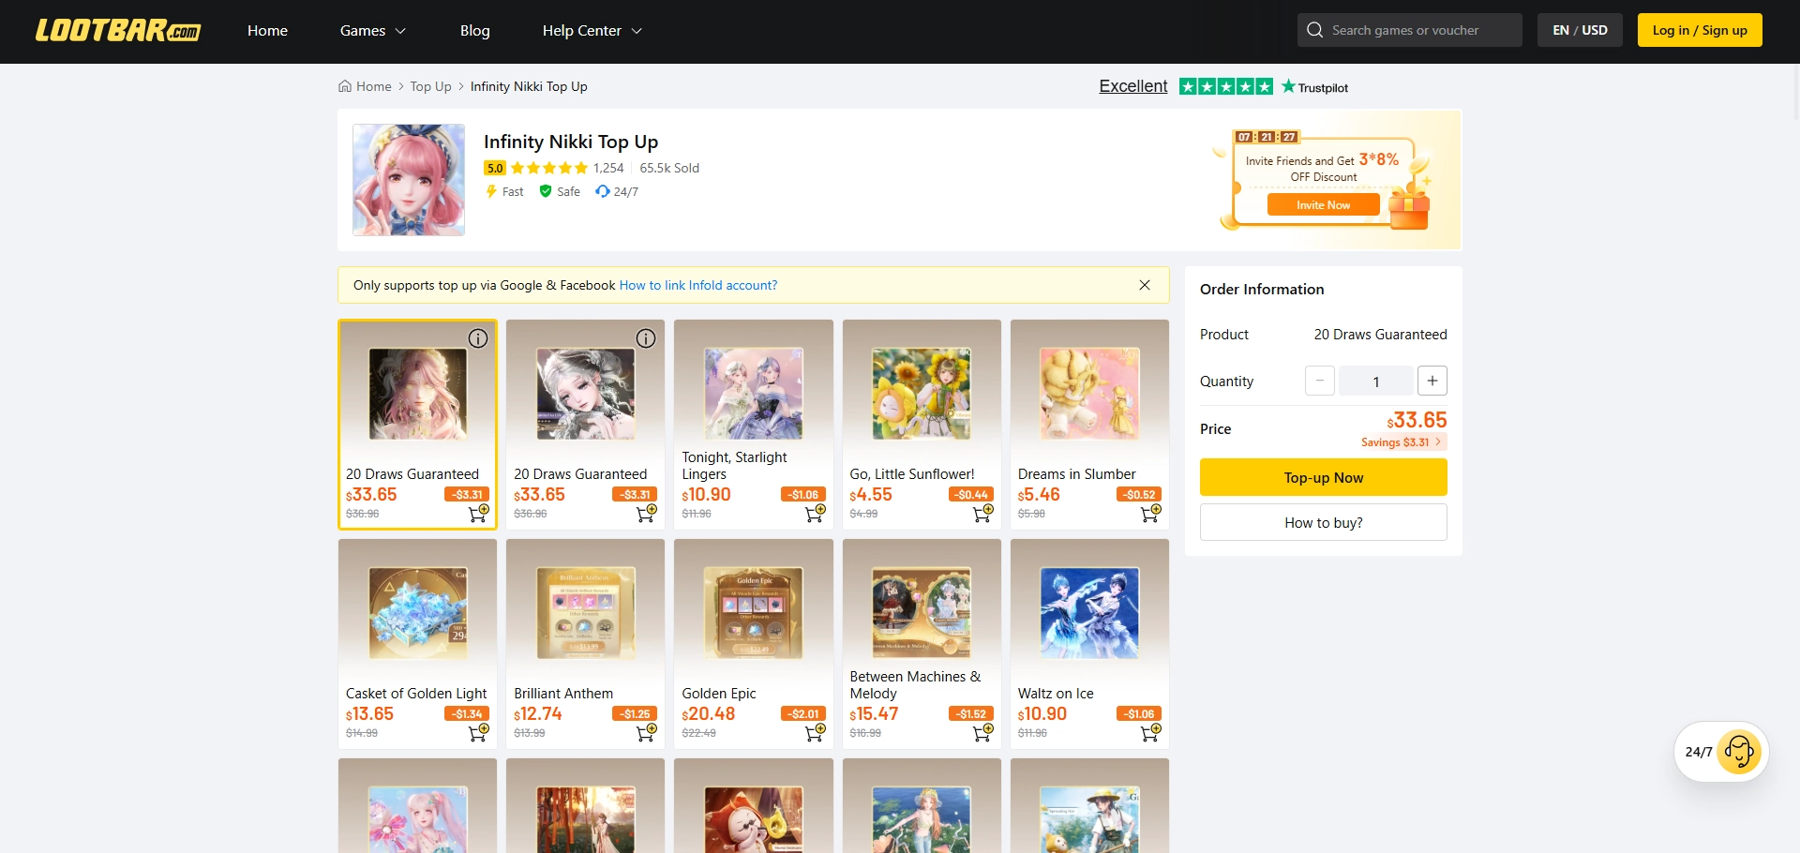
Task: Expand the Games dropdown menu
Action: (373, 31)
